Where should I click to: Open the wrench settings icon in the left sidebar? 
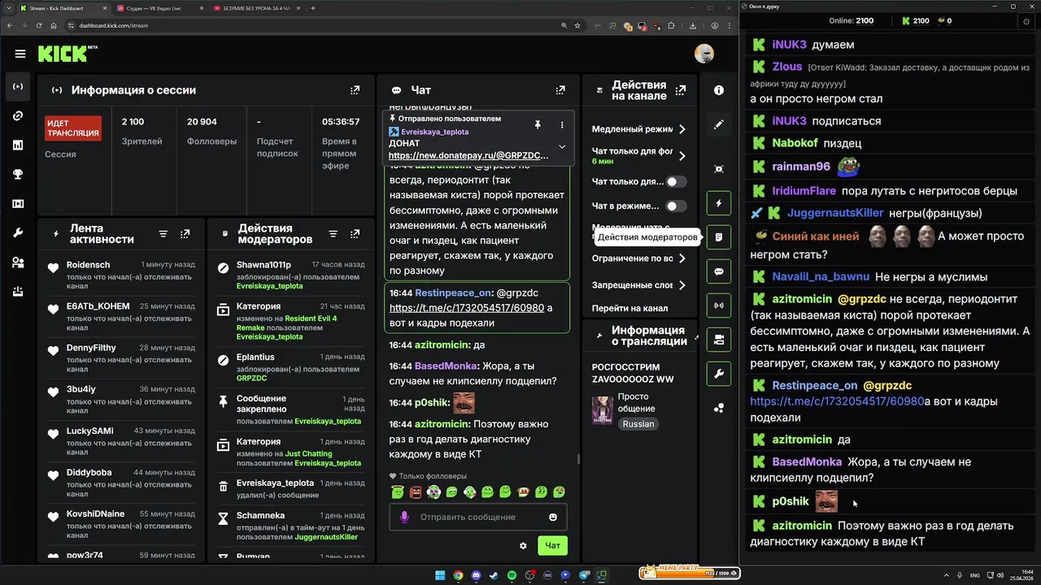click(18, 233)
